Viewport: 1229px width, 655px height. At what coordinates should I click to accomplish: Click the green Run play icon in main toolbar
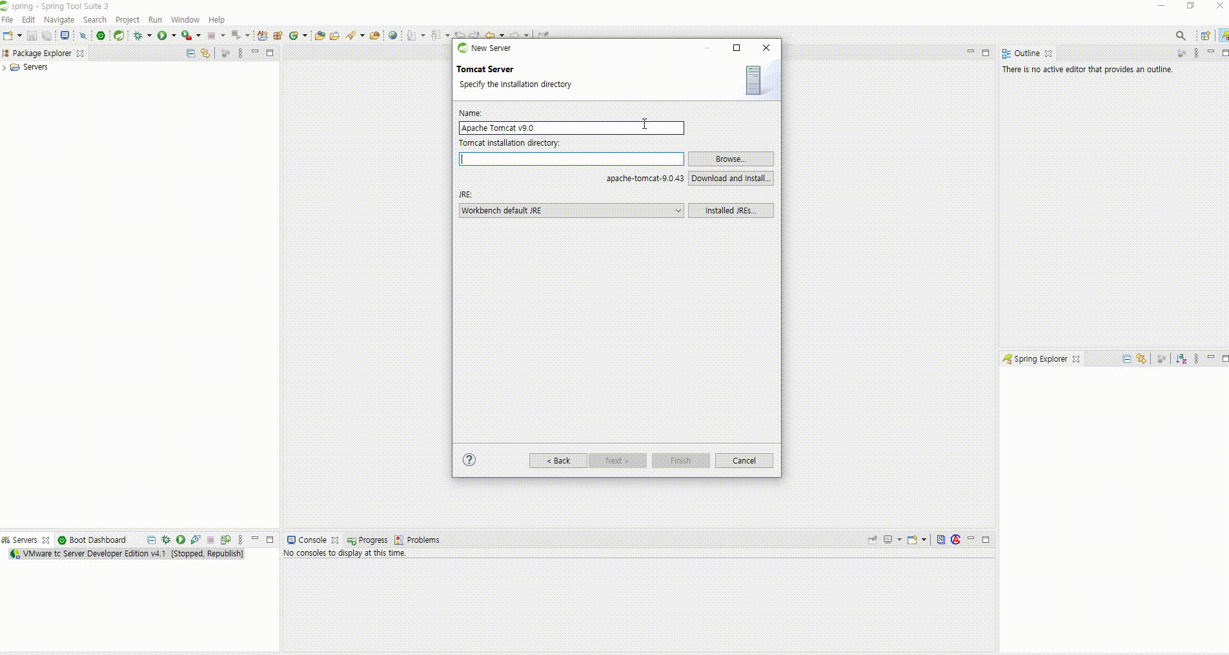coord(162,35)
